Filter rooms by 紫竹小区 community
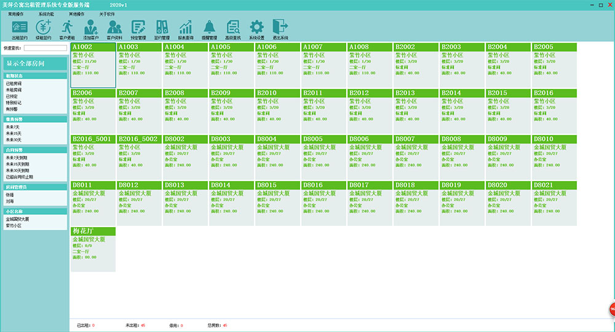 [x=14, y=225]
